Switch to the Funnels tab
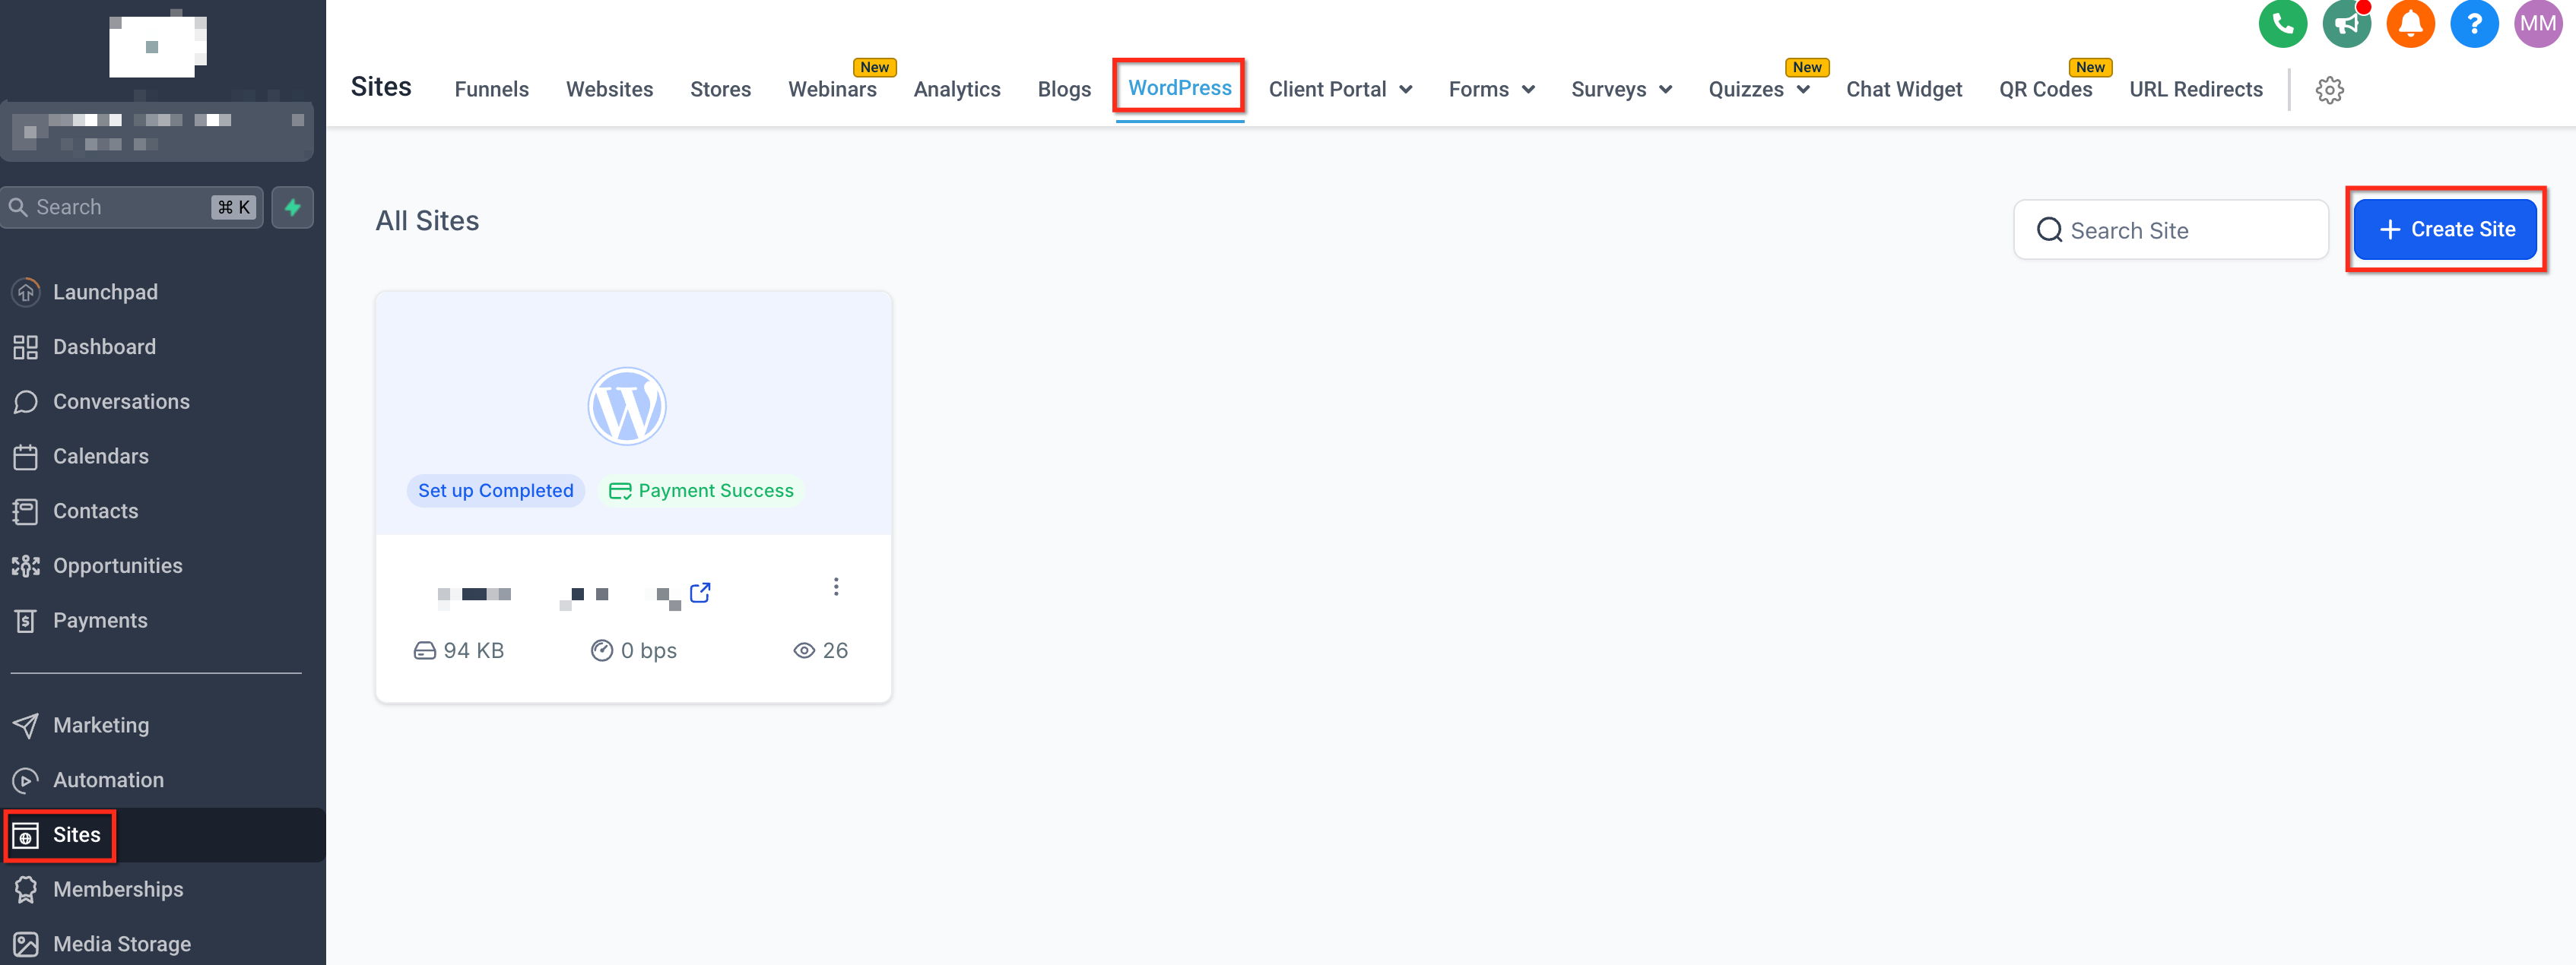Image resolution: width=2576 pixels, height=965 pixels. tap(491, 90)
